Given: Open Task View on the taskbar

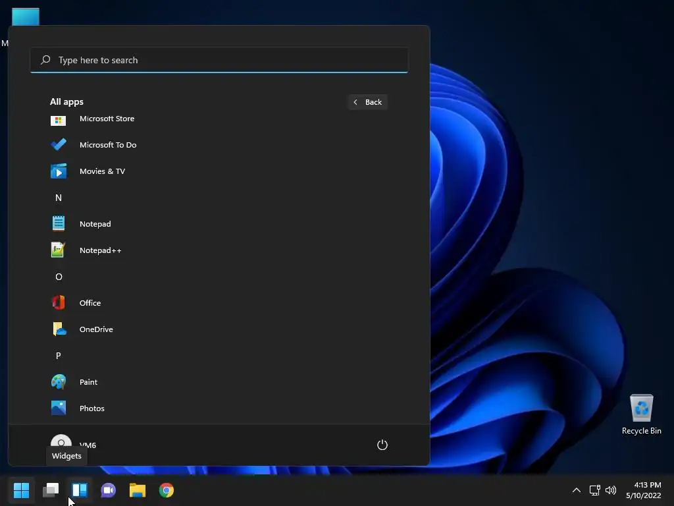Looking at the screenshot, I should pyautogui.click(x=51, y=490).
